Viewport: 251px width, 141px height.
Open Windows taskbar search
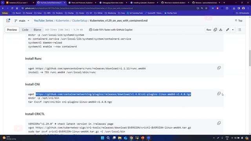pos(108,138)
